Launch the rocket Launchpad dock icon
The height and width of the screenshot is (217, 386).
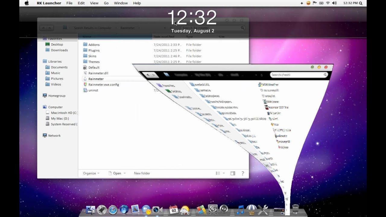pyautogui.click(x=102, y=210)
